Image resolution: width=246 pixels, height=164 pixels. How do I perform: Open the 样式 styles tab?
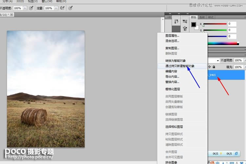[211, 17]
